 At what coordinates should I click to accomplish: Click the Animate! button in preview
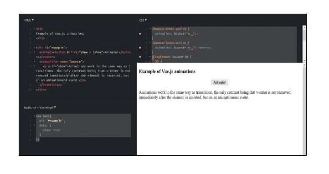[x=220, y=82]
